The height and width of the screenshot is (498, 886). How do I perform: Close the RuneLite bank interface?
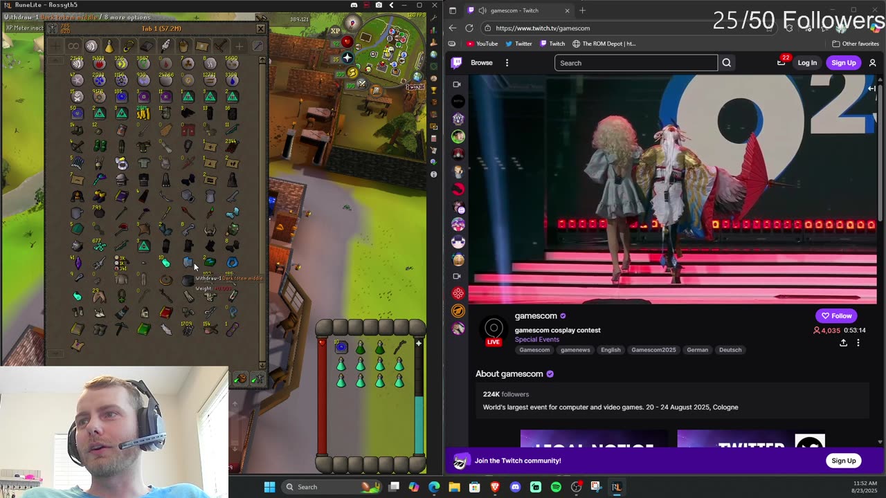coord(260,28)
